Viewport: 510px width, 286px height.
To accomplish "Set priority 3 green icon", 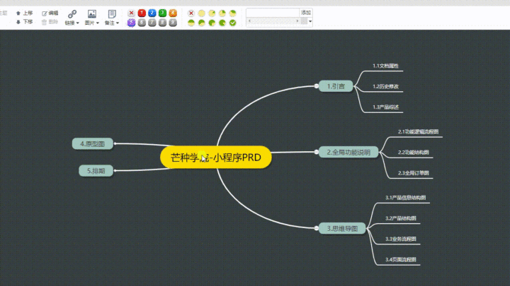I will pos(162,13).
